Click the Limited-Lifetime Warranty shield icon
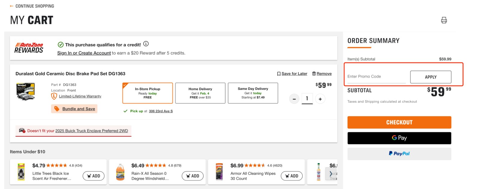481x189 pixels. tap(54, 96)
